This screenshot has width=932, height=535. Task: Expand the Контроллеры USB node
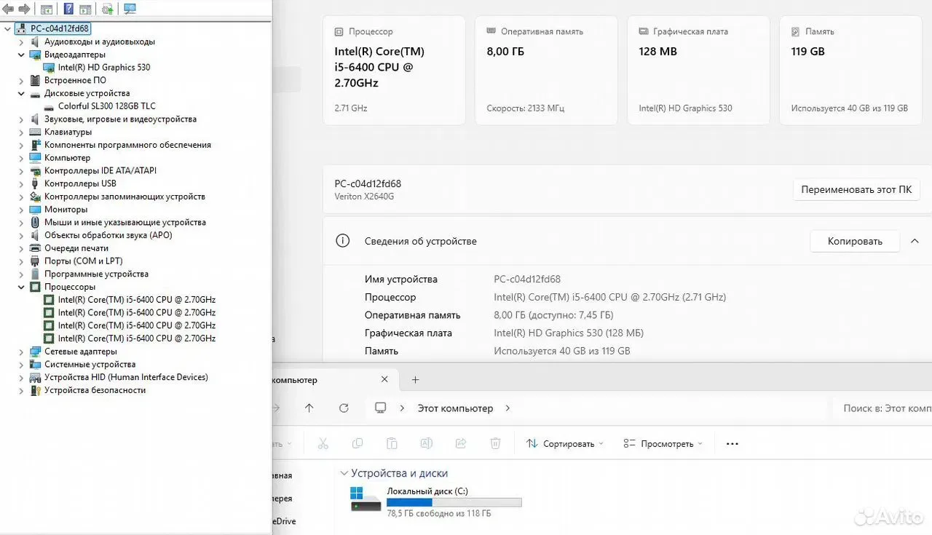click(22, 183)
